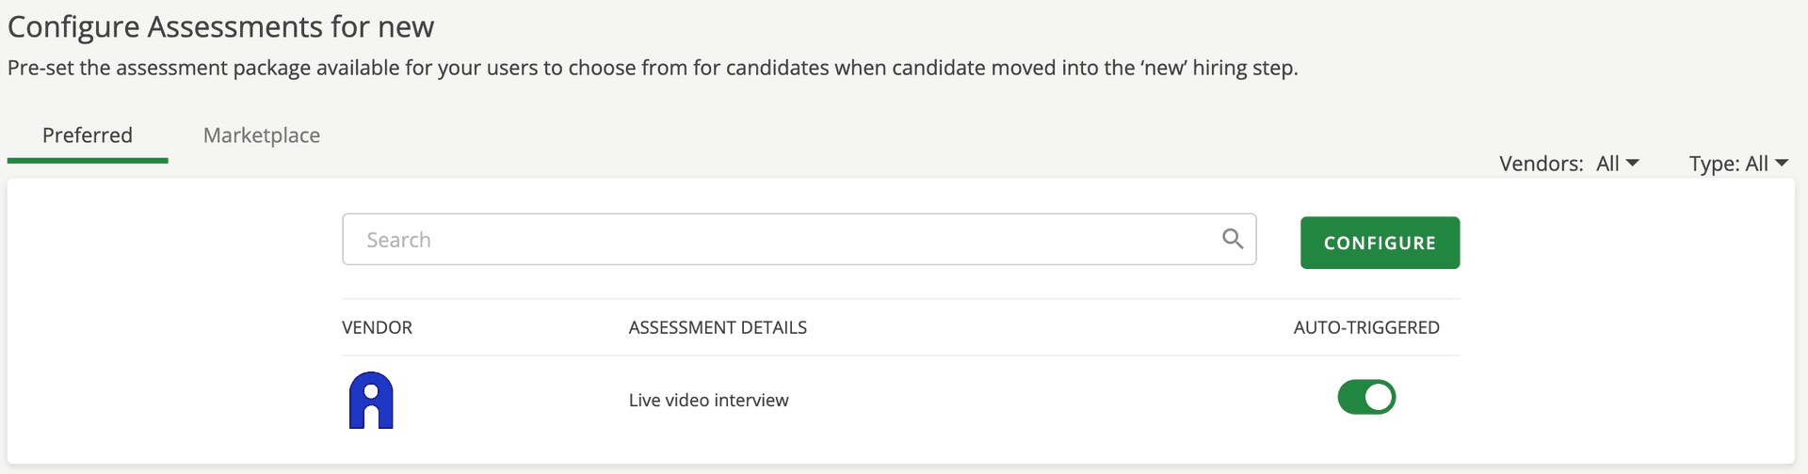Switch to the Marketplace tab
Image resolution: width=1808 pixels, height=474 pixels.
tap(262, 135)
